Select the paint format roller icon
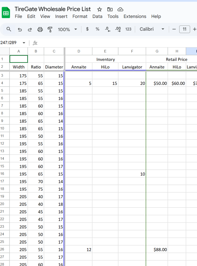Screen dimensions: 197x266 (x=50, y=30)
